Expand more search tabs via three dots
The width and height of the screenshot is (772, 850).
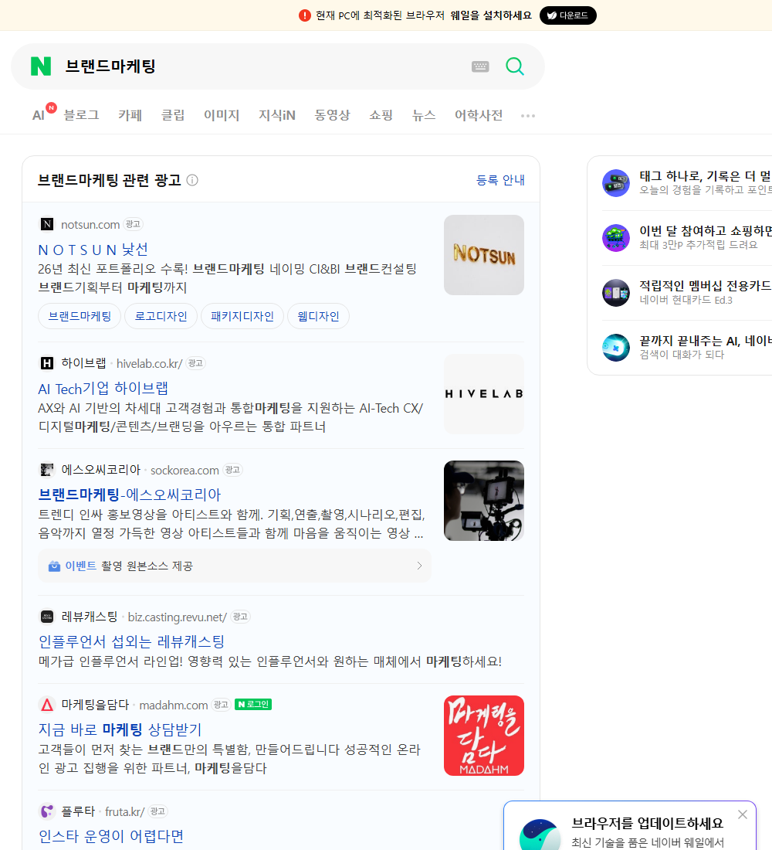(x=528, y=115)
